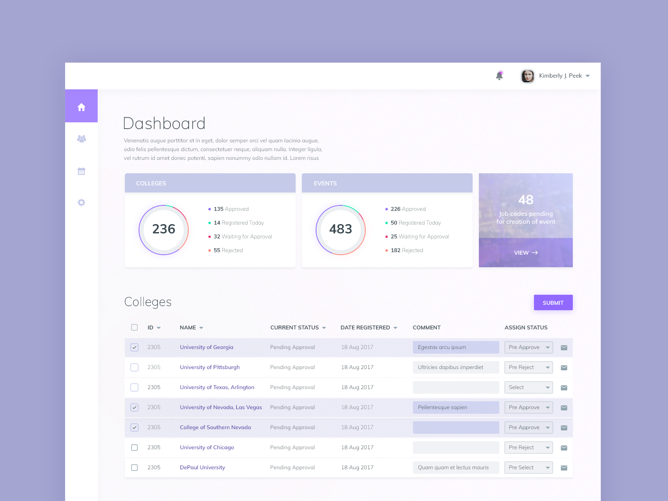The image size is (668, 501).
Task: Select the Home icon in sidebar
Action: (81, 106)
